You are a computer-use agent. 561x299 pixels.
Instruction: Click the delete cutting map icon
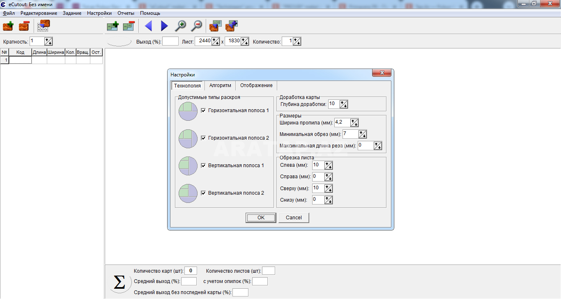(129, 26)
